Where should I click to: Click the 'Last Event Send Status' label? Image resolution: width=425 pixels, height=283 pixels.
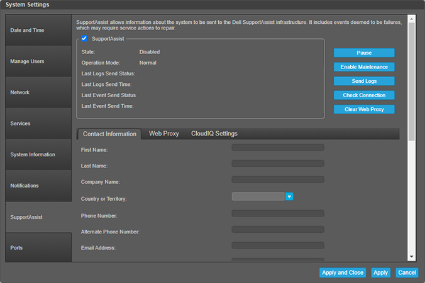(x=108, y=95)
